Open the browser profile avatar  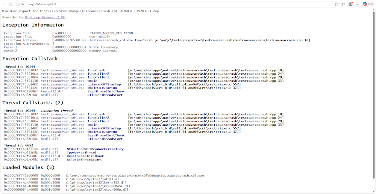(350, 4)
